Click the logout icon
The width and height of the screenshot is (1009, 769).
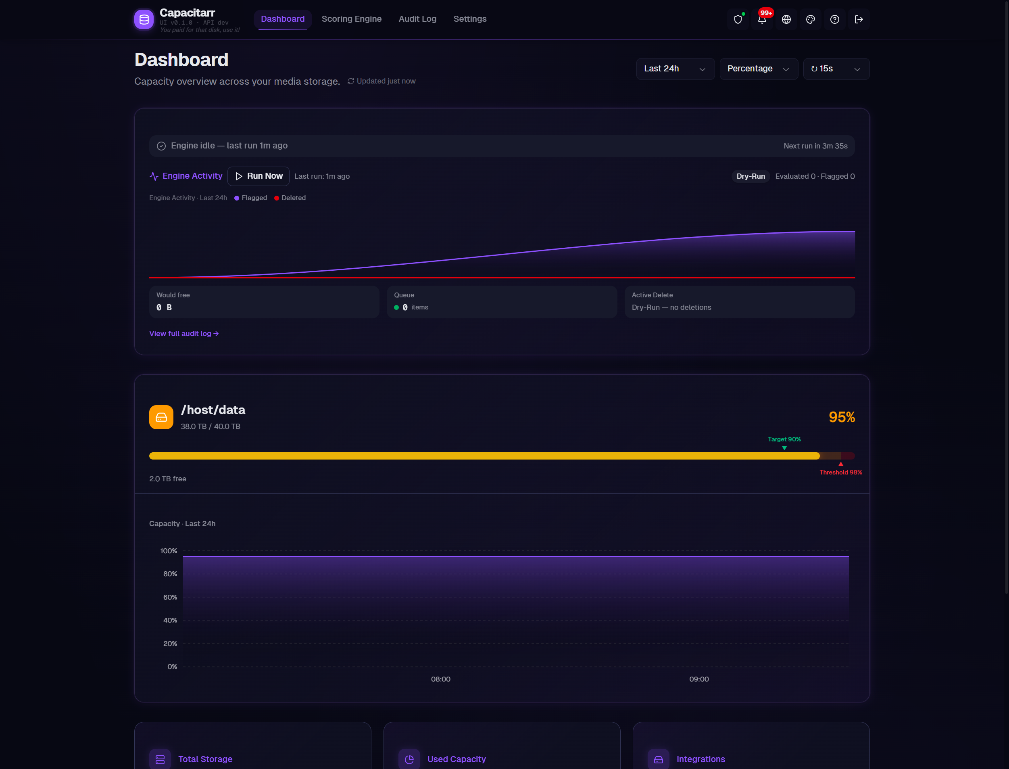(x=859, y=19)
